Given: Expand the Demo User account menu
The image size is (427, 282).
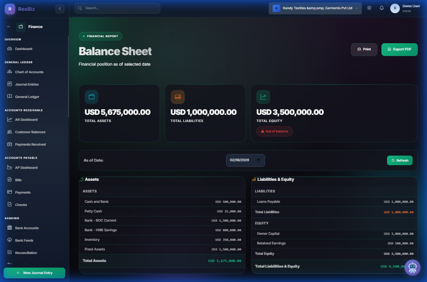Looking at the screenshot, I should [x=405, y=8].
